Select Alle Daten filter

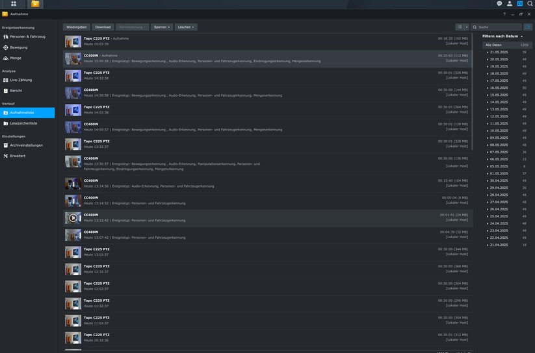[507, 45]
